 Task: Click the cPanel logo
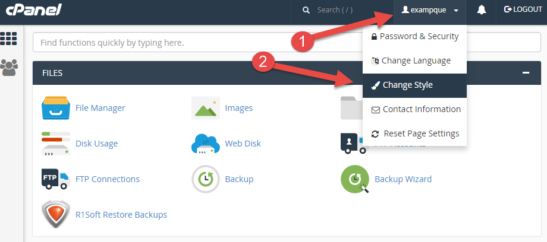pyautogui.click(x=33, y=9)
